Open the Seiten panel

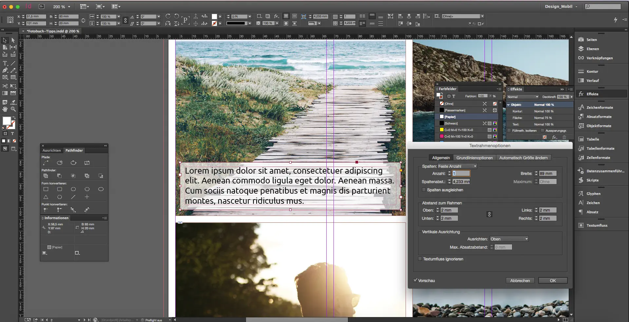(592, 39)
